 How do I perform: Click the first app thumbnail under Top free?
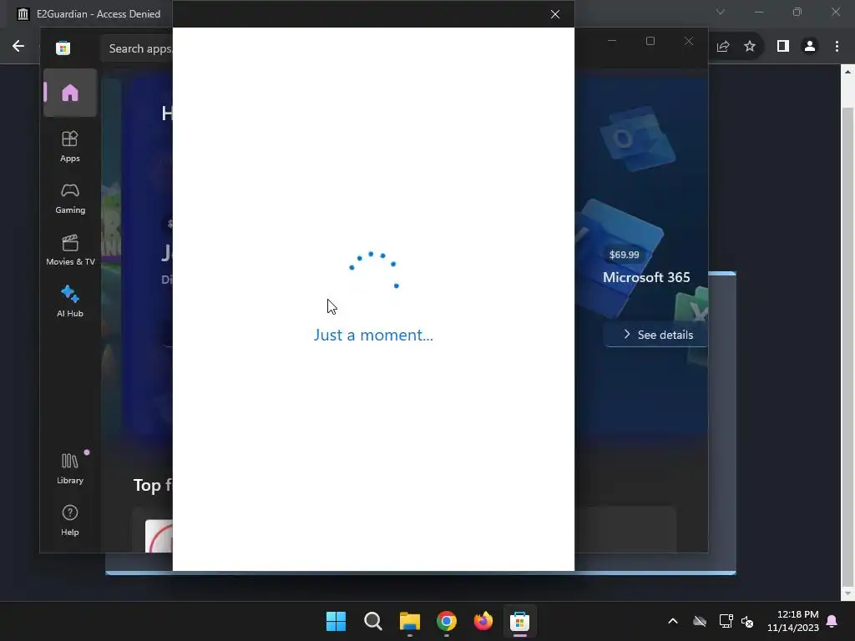pos(159,536)
